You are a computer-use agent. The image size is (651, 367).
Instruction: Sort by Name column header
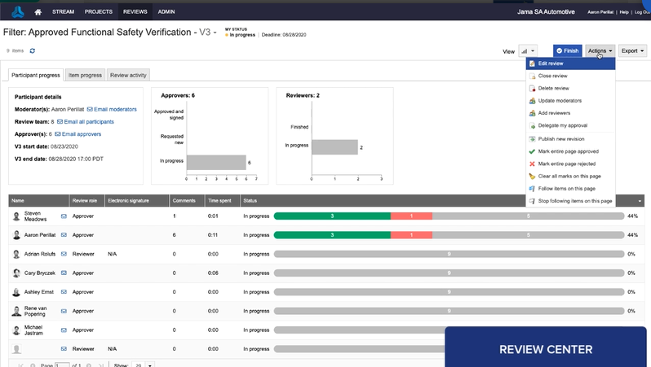click(38, 201)
